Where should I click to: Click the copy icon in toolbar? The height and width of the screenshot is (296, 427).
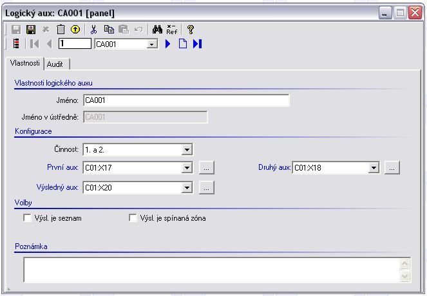point(109,30)
